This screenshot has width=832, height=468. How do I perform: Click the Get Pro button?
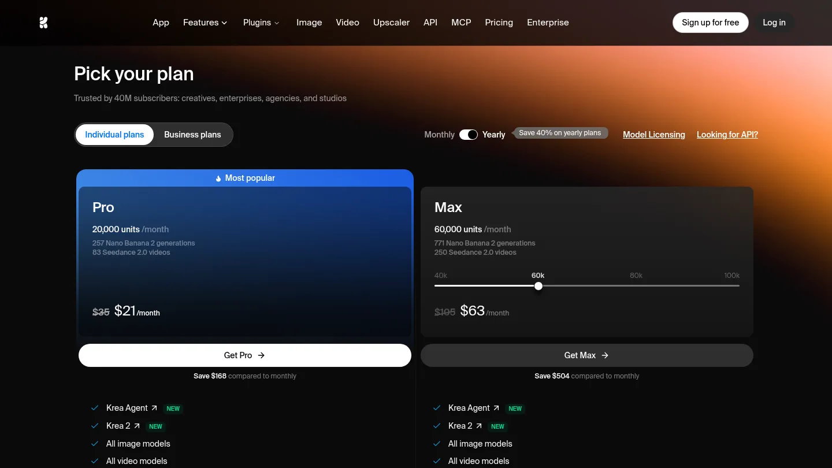point(245,355)
